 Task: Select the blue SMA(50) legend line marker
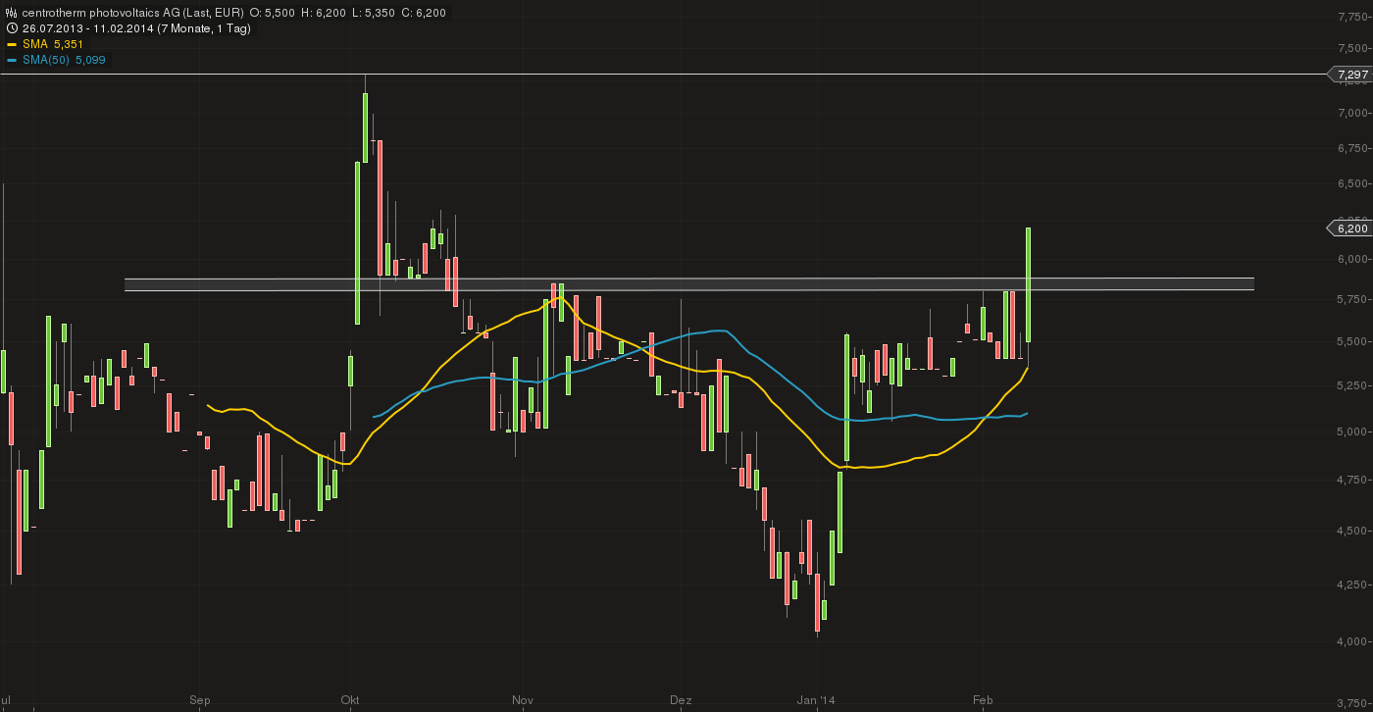[x=12, y=60]
